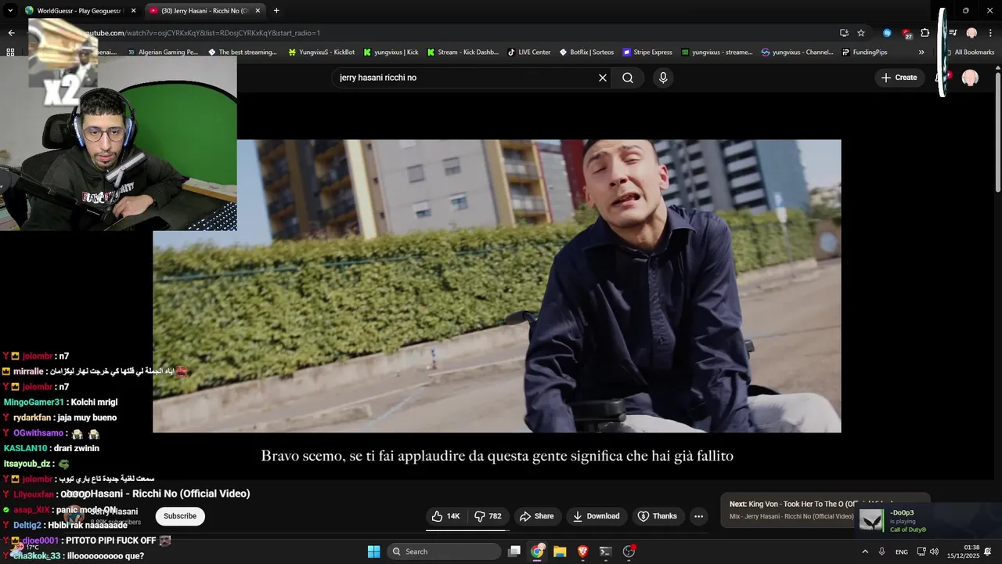Click the address bar URL
Screen dimensions: 1002x564
[202, 33]
